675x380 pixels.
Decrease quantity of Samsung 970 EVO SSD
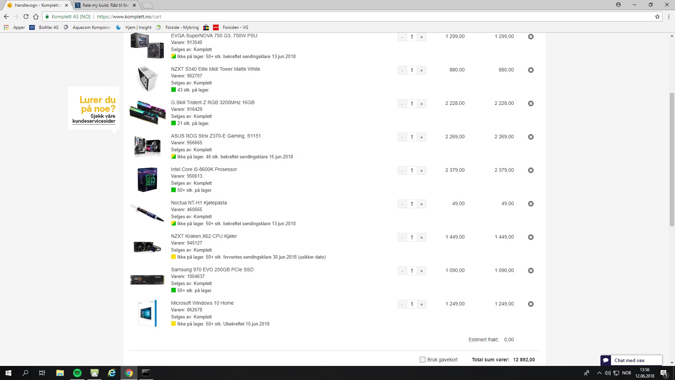402,271
